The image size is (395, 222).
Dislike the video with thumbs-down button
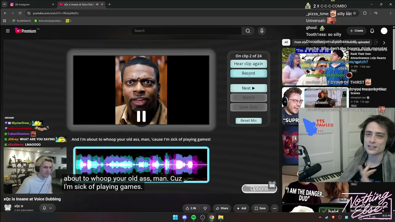pos(205,208)
